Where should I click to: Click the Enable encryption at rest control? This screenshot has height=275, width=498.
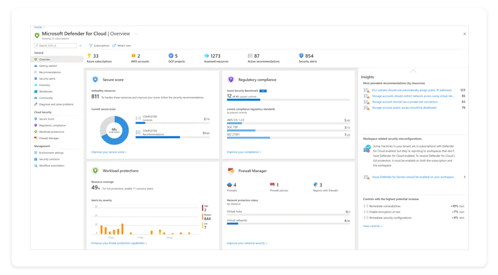click(x=414, y=212)
